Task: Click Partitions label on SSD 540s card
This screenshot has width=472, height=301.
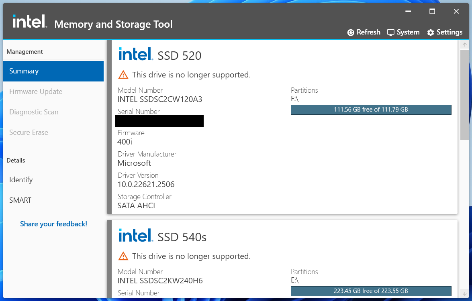Action: 304,272
